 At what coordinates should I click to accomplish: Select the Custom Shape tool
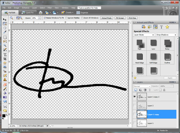pos(5,101)
